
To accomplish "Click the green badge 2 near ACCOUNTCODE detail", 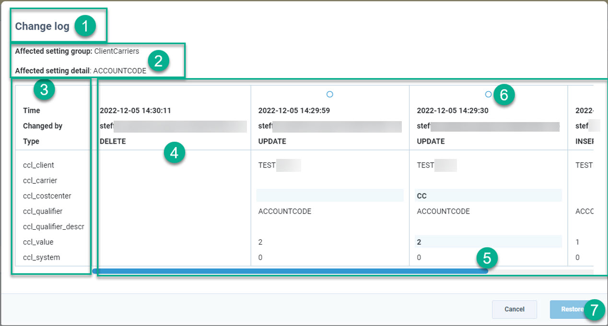I will click(x=158, y=61).
